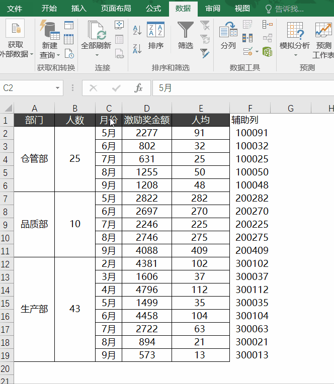The height and width of the screenshot is (384, 334).
Task: Click merged headcount cell showing 43
Action: (75, 309)
